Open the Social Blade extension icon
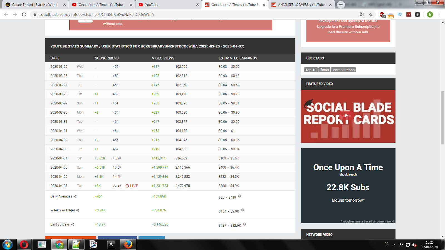 pos(409,14)
